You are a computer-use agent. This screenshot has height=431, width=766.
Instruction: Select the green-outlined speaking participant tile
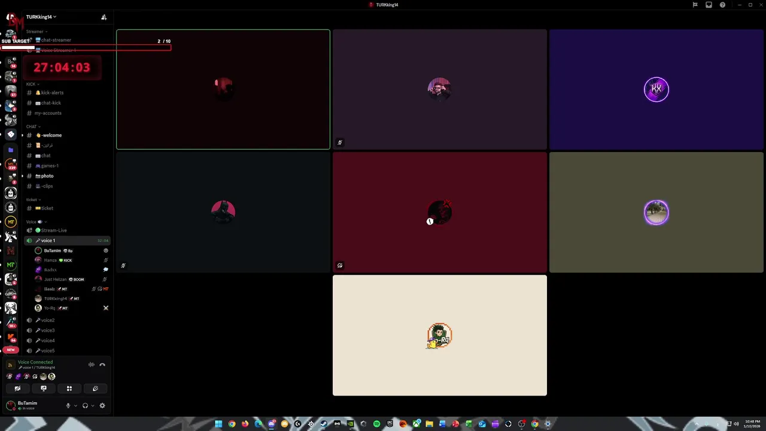[x=223, y=89]
